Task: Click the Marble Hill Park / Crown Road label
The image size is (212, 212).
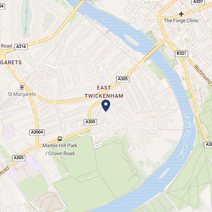Action: tap(60, 150)
